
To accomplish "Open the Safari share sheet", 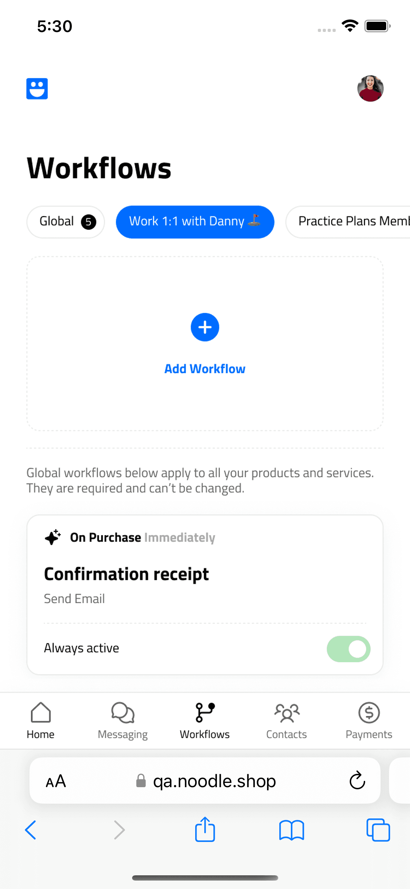I will pos(205,829).
